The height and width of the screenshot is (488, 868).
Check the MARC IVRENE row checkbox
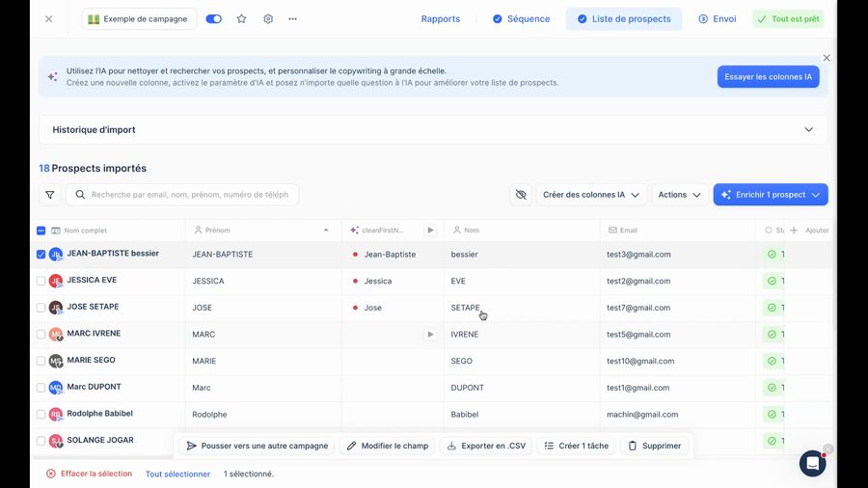(x=41, y=335)
